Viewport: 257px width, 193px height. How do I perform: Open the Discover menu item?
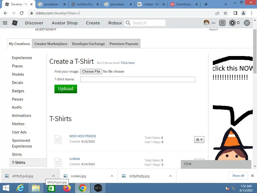click(x=34, y=23)
